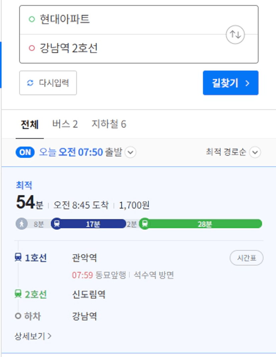Click the blue Line 1 train icon in route bar
The width and height of the screenshot is (276, 357).
57,224
